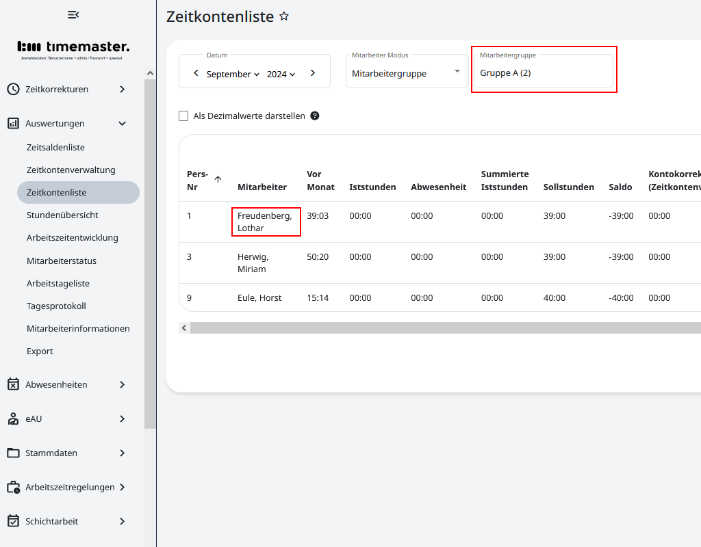Select Zeitsaldenliste from Auswertungen menu
This screenshot has height=547, width=701.
coord(55,147)
